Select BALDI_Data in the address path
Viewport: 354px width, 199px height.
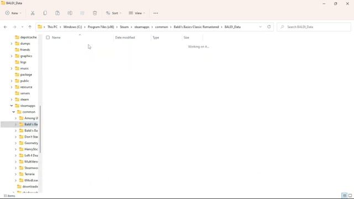click(232, 27)
